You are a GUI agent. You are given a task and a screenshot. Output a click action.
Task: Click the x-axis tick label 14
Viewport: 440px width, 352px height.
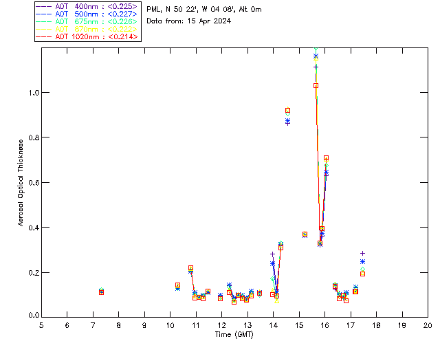[x=274, y=325]
